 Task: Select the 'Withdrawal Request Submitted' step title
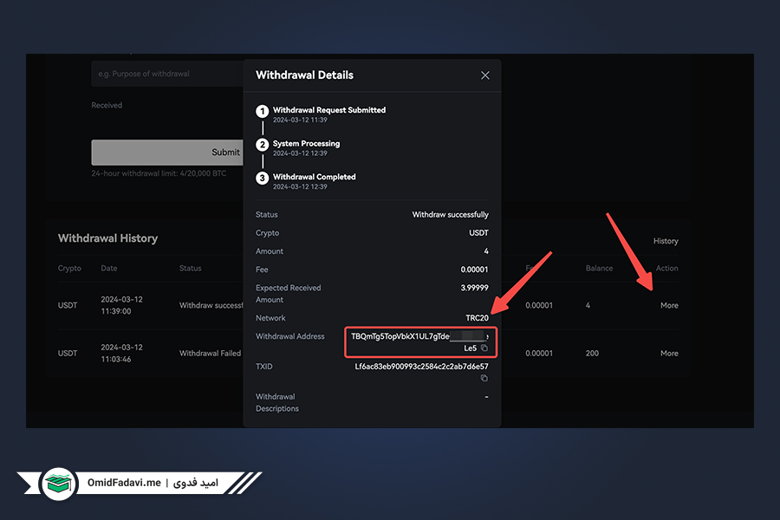click(329, 110)
